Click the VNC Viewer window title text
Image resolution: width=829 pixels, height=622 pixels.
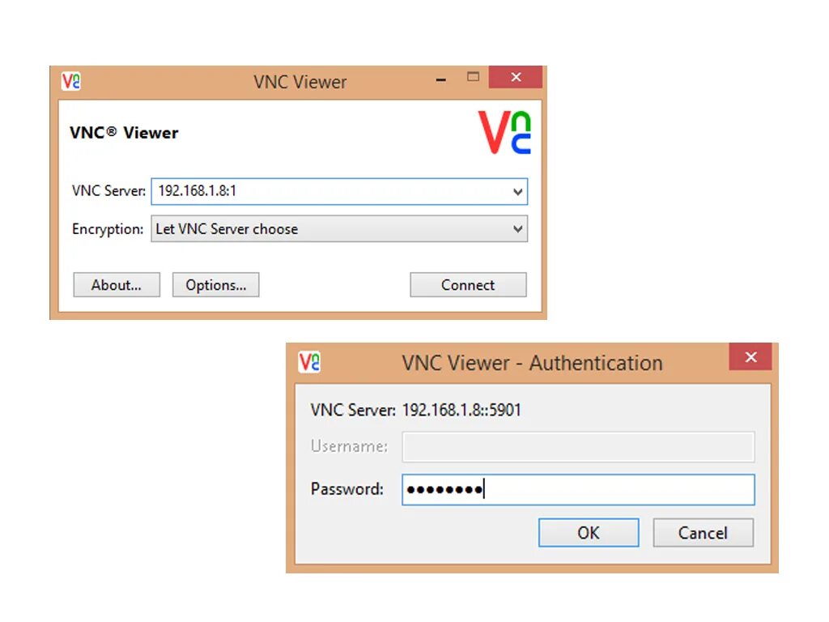point(300,82)
